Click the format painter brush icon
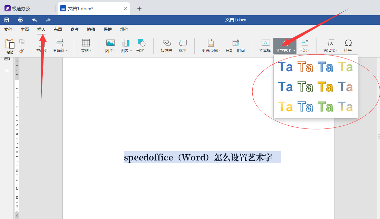This screenshot has height=219, width=380. click(x=21, y=51)
